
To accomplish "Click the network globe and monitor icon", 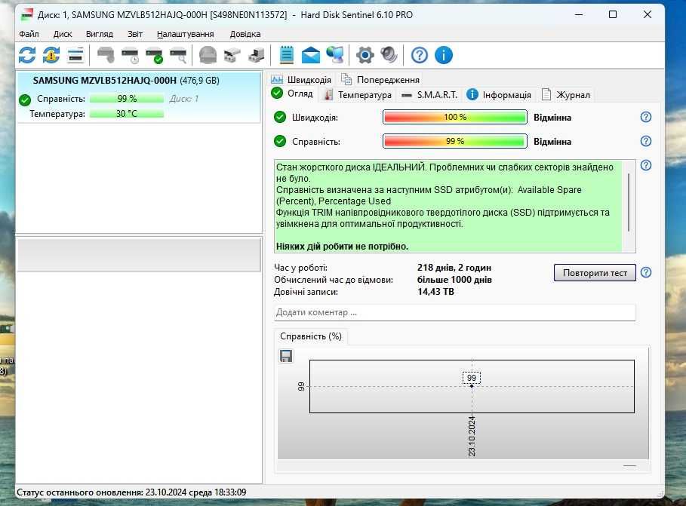I will pos(335,55).
